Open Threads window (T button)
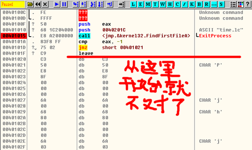This screenshot has height=150, width=252. pyautogui.click(x=155, y=4)
